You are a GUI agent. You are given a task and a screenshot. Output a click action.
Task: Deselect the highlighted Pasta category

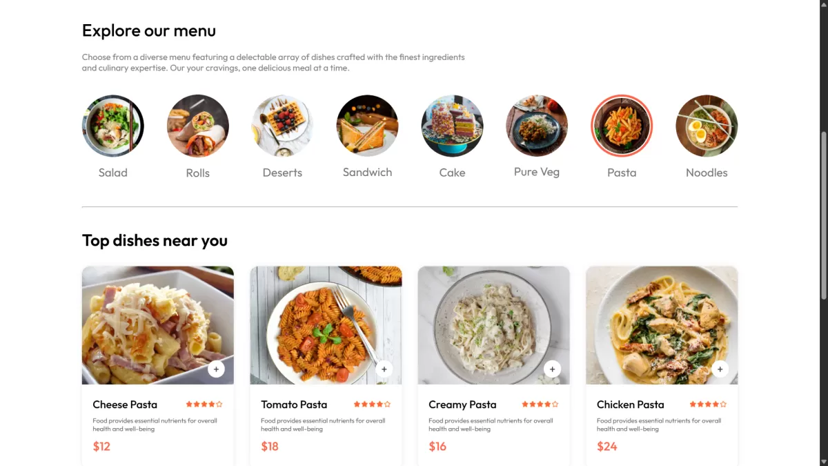coord(622,126)
